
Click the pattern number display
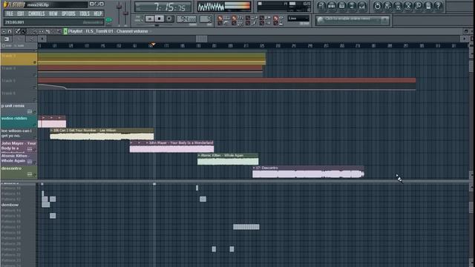pyautogui.click(x=206, y=19)
